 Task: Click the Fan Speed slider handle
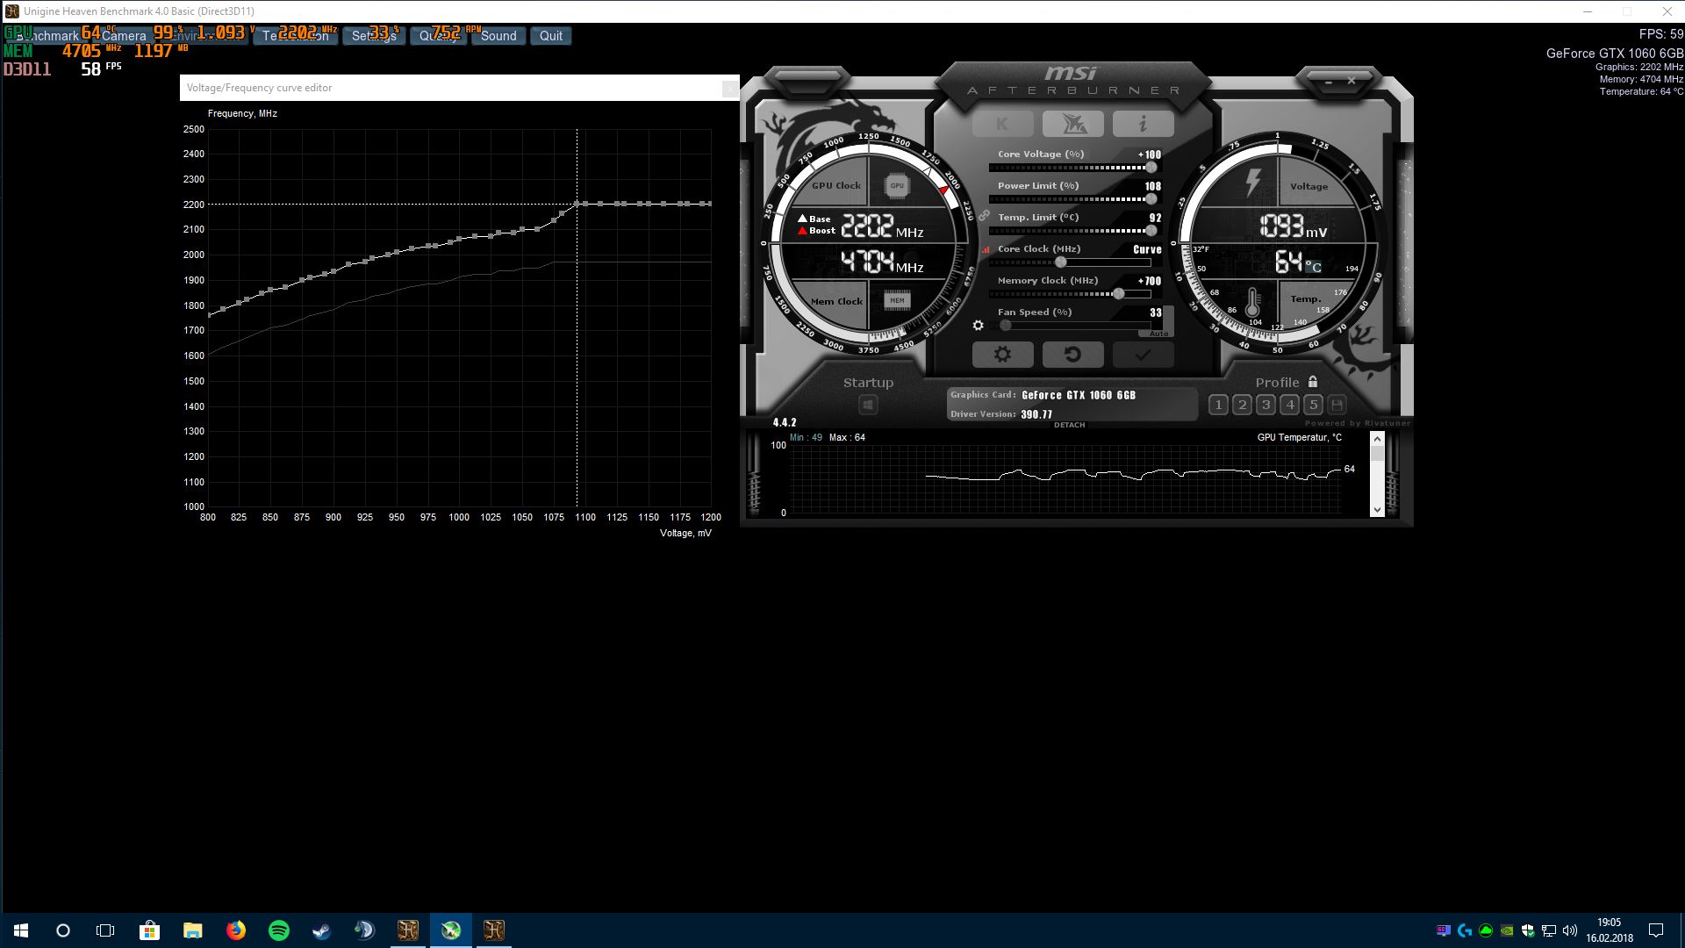tap(1006, 326)
